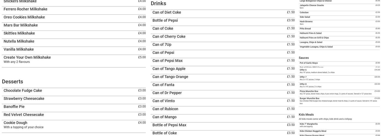Viewport: 381px width, 136px height.
Task: Open Create Your Own Milkshake option
Action: 27,57
